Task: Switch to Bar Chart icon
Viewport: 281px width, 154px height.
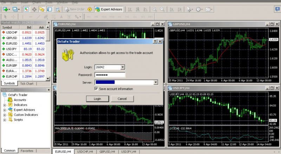Action: pyautogui.click(x=130, y=9)
